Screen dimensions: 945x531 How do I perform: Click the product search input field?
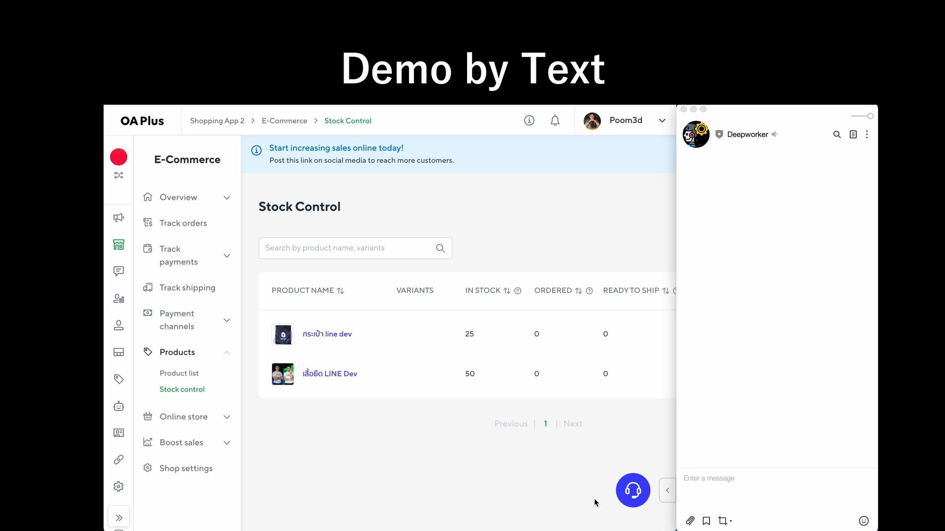(x=355, y=248)
